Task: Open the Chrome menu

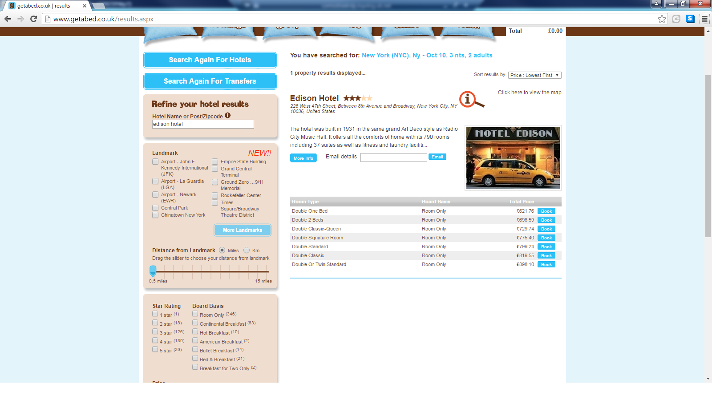Action: [x=704, y=19]
